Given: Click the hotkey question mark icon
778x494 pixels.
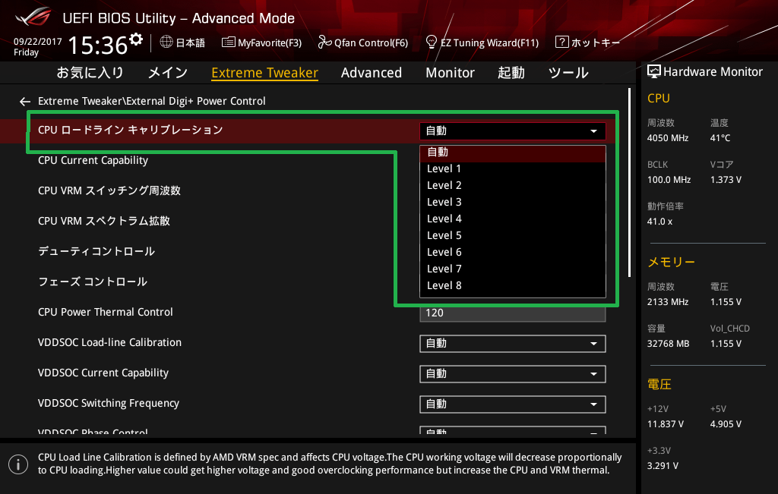Looking at the screenshot, I should click(x=561, y=42).
